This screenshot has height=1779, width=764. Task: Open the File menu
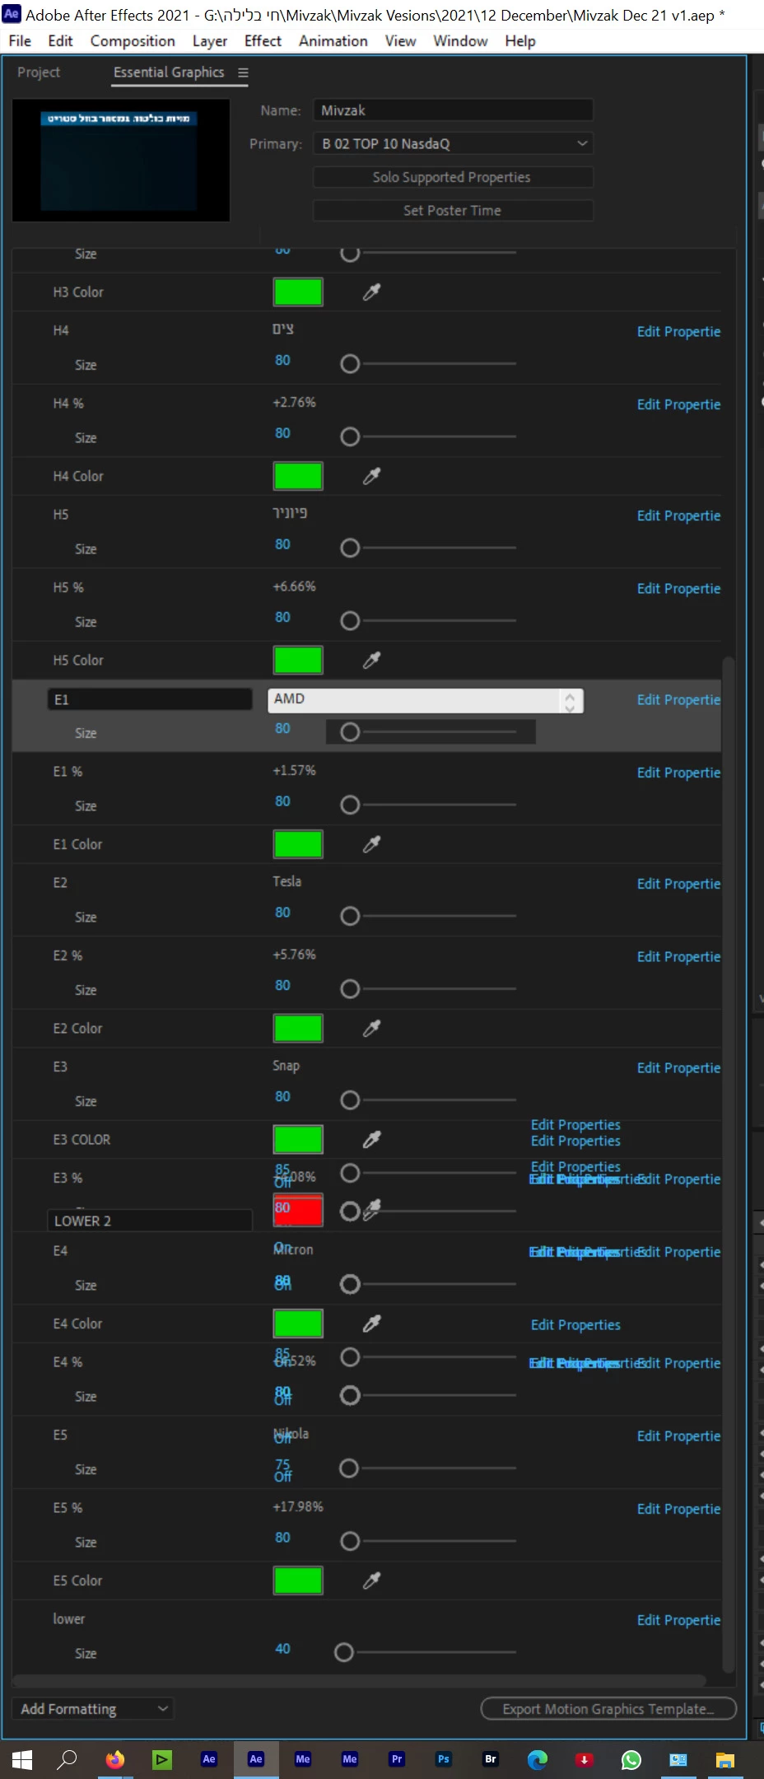click(x=20, y=41)
